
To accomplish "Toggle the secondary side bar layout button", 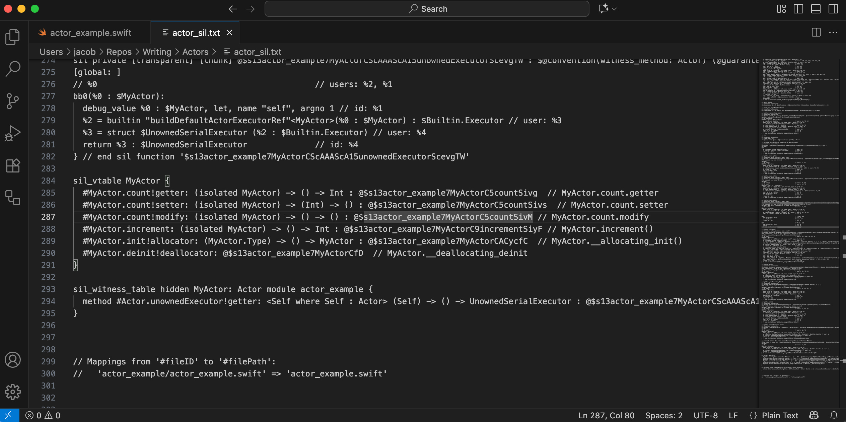I will click(833, 9).
